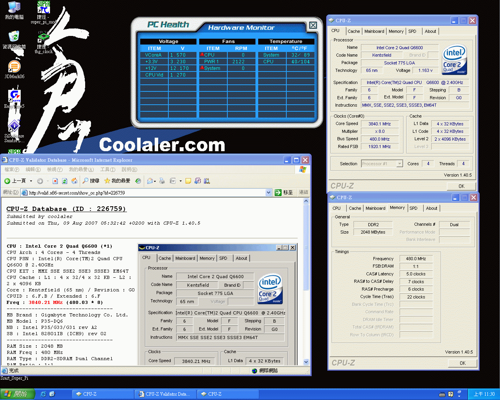Select the VCoreA row in PC Health Voltage table

point(168,55)
